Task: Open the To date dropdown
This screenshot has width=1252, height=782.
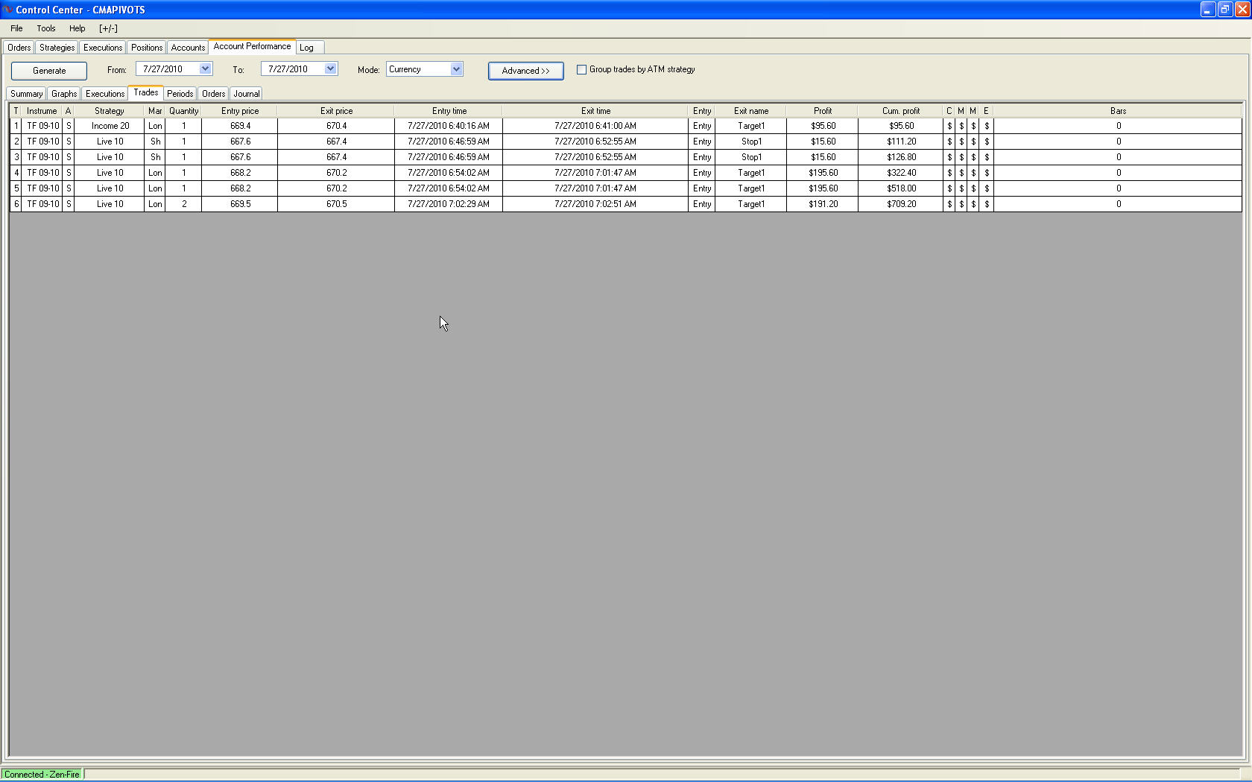Action: [x=330, y=69]
